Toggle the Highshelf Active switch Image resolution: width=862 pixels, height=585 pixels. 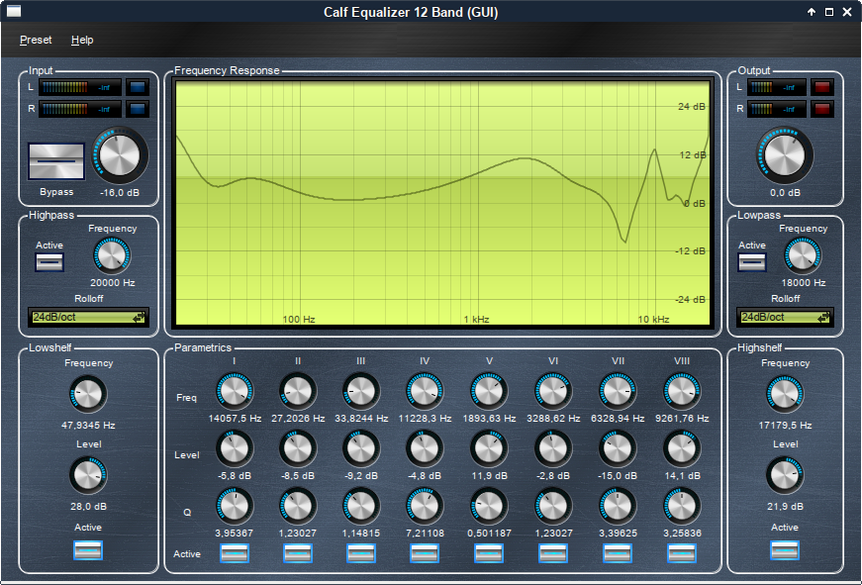(x=785, y=550)
